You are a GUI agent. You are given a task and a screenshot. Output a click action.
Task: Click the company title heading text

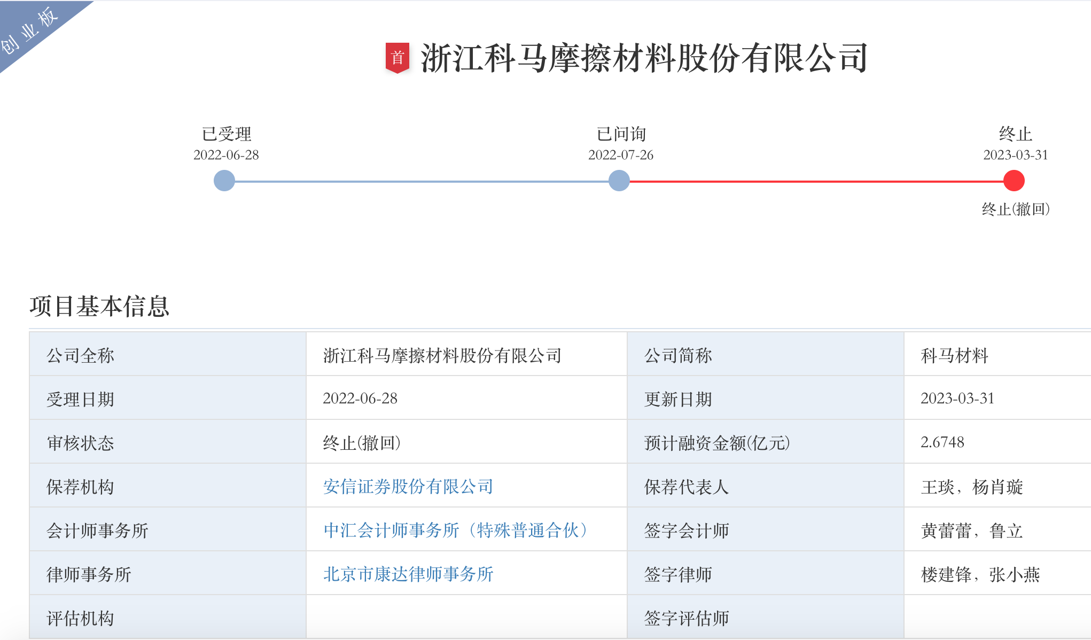pyautogui.click(x=644, y=58)
